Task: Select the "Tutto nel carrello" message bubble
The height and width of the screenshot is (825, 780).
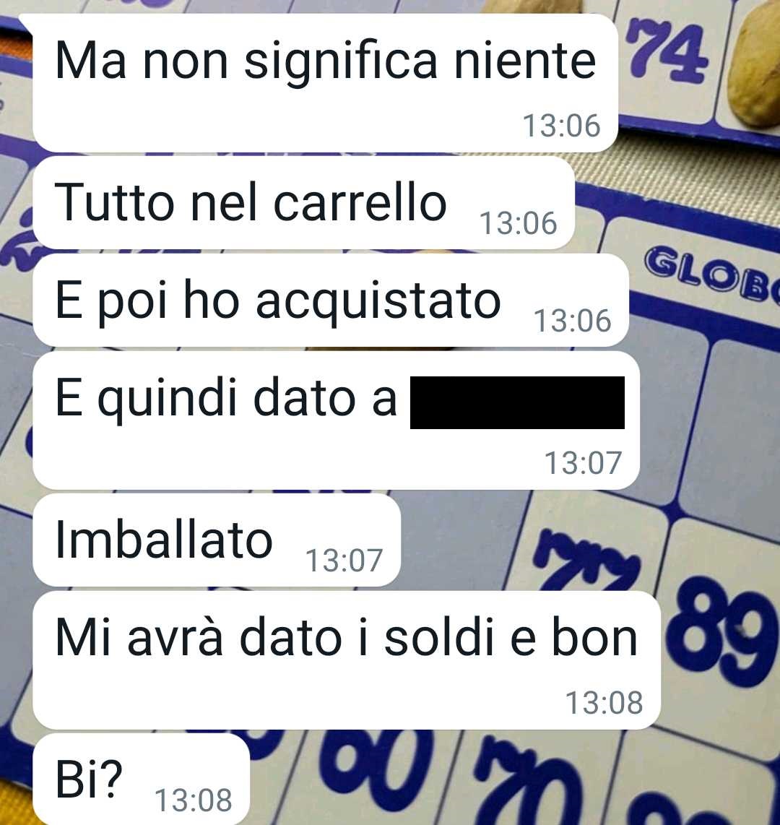Action: (303, 202)
